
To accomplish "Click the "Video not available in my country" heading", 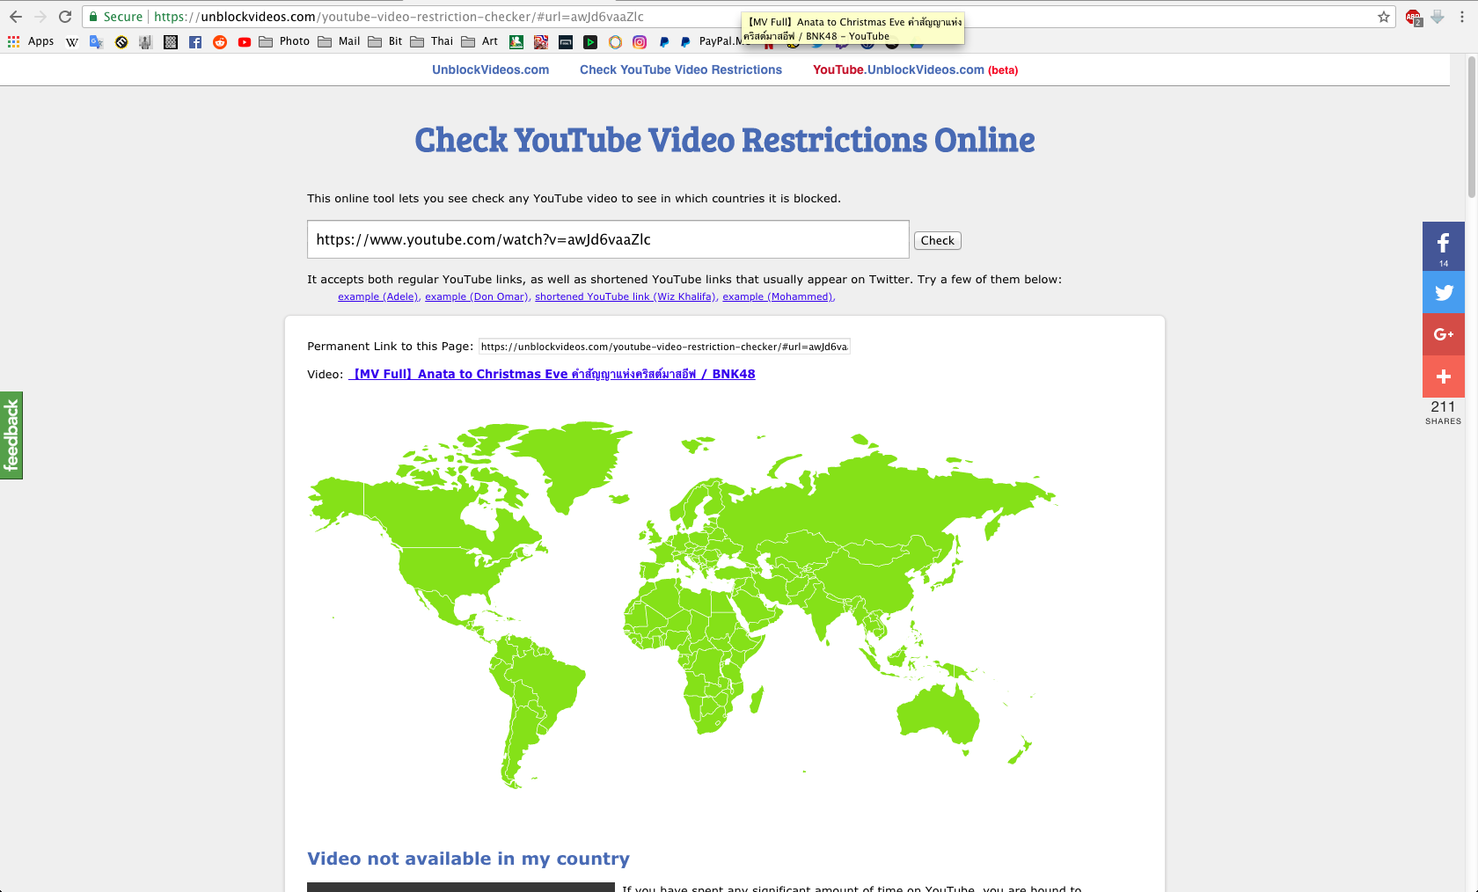I will [x=468, y=859].
